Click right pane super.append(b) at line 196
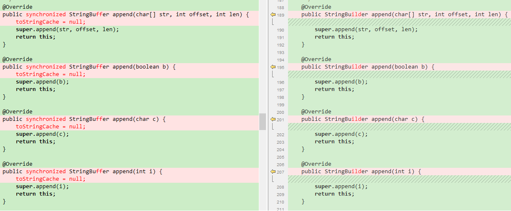The height and width of the screenshot is (211, 511). (341, 82)
